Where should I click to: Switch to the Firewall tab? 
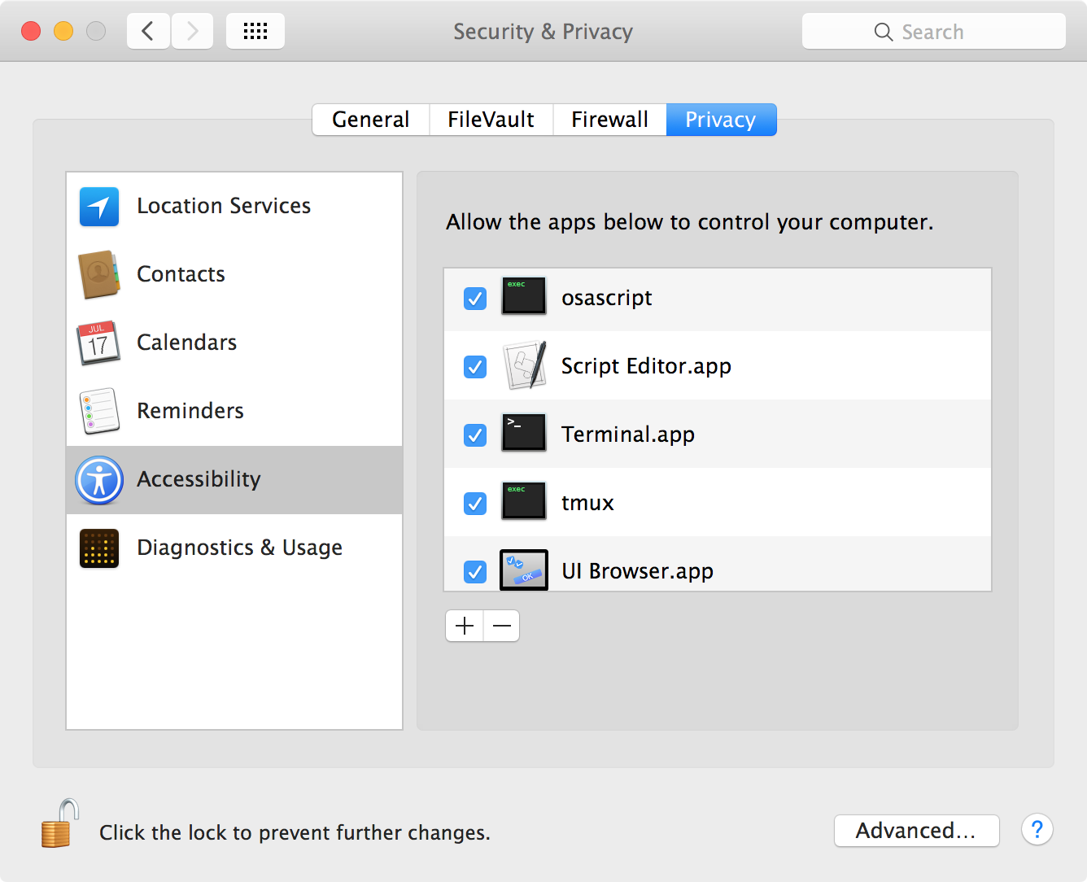tap(610, 120)
